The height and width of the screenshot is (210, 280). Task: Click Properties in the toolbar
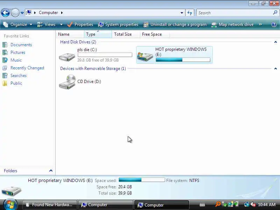(x=80, y=24)
